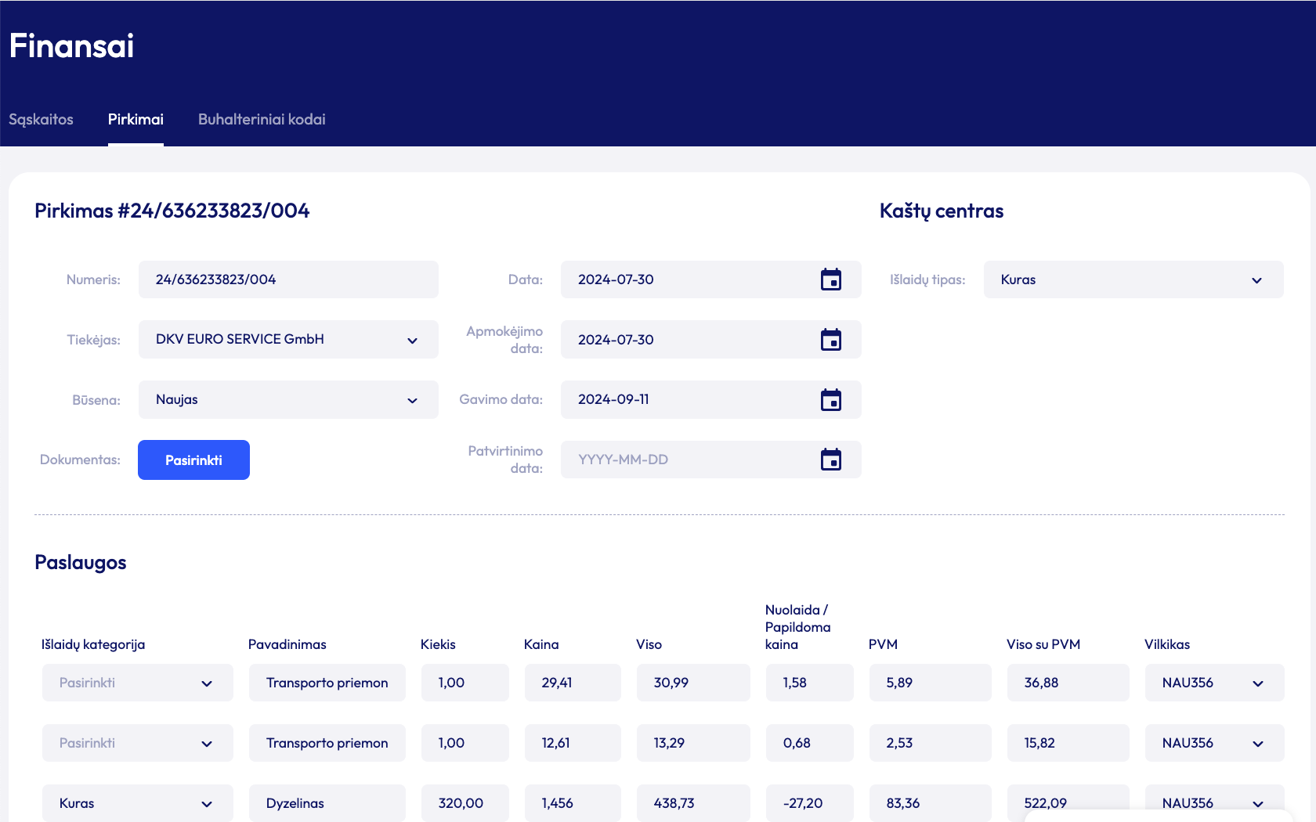Viewport: 1316px width, 822px height.
Task: Expand the Vilkikas dropdown in first row
Action: click(x=1257, y=683)
